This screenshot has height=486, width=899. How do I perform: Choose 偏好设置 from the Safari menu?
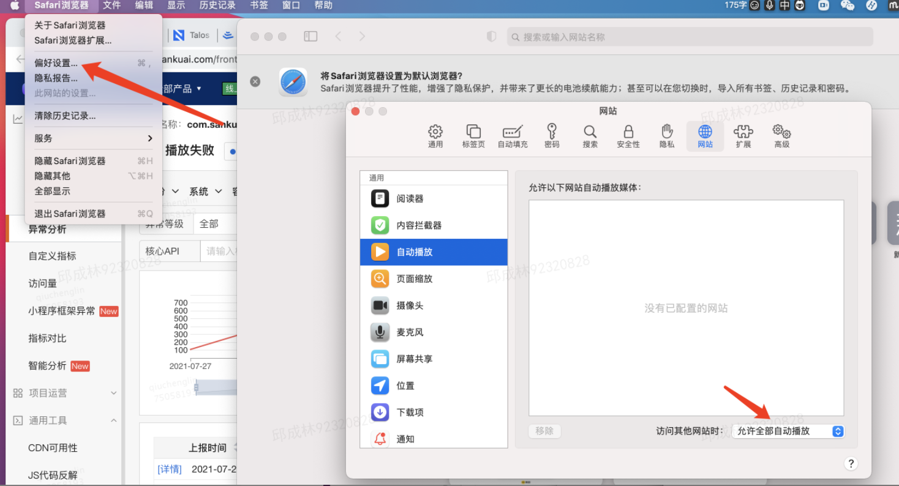coord(56,63)
